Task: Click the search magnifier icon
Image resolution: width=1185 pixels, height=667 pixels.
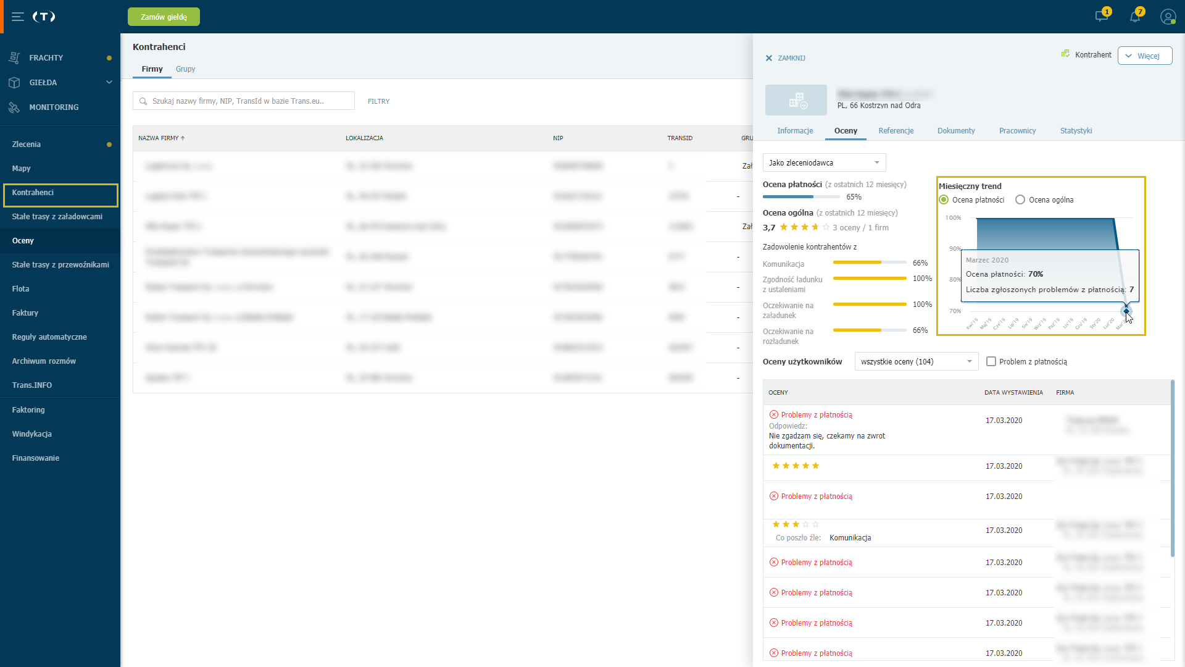Action: (143, 101)
